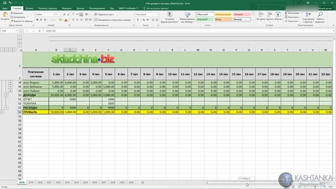Select the ПРИБЫЛЬ cell in row 54
The height and width of the screenshot is (189, 336).
[36, 112]
